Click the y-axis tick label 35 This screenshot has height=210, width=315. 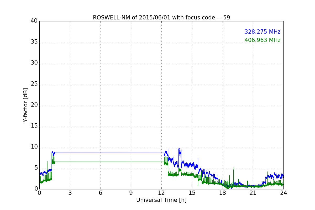point(34,42)
